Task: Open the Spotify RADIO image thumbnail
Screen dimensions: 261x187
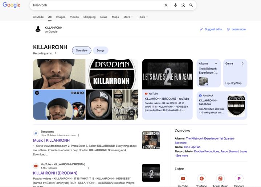Action: point(59,105)
